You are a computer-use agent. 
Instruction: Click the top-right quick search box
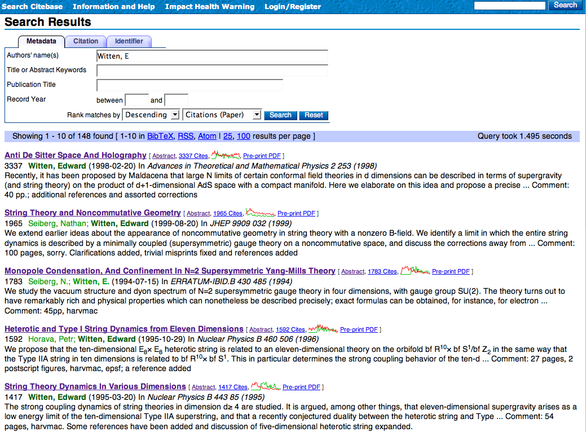510,6
